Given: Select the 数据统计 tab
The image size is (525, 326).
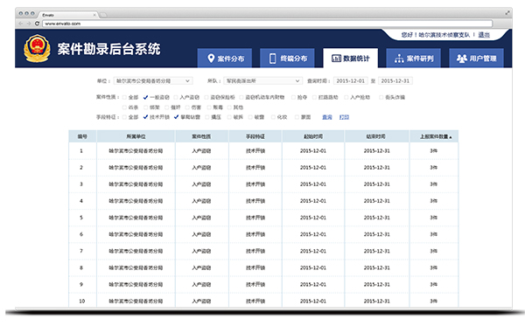Looking at the screenshot, I should (350, 59).
